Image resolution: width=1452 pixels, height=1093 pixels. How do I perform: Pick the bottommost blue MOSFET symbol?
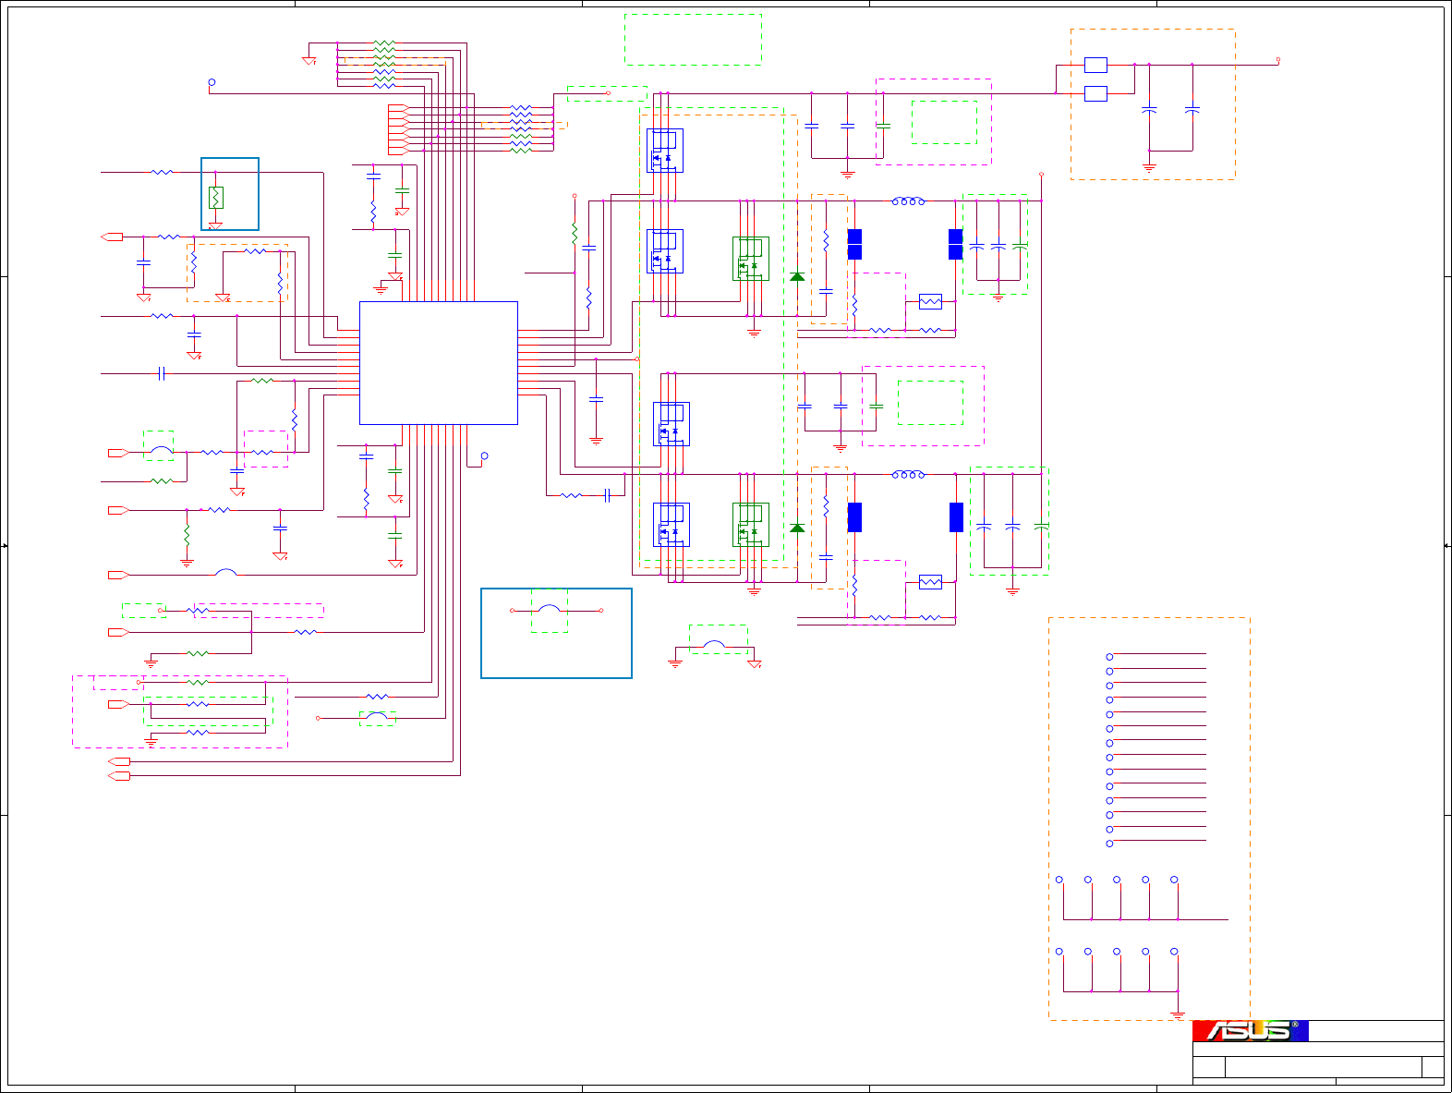pos(672,524)
